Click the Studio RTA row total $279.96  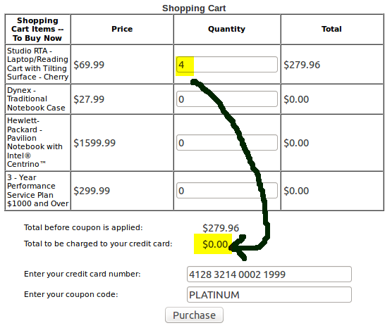tap(302, 65)
